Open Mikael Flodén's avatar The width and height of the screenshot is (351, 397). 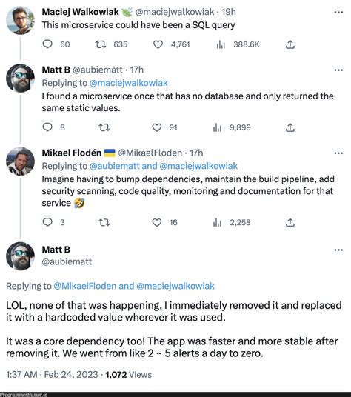(x=20, y=161)
